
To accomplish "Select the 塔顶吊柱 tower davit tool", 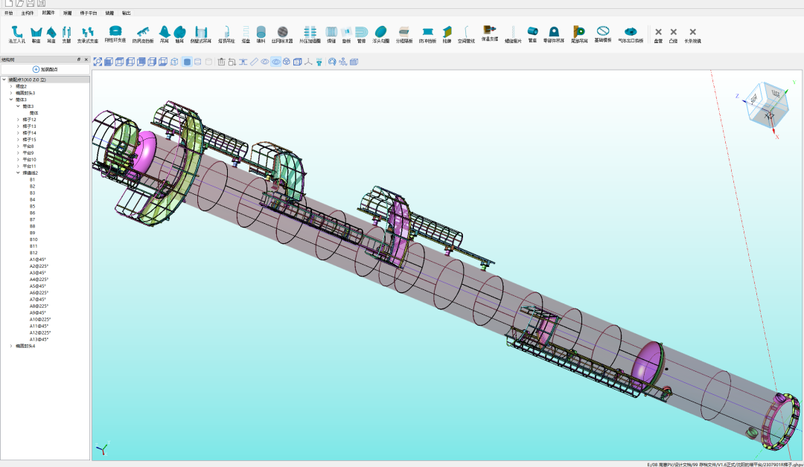I will [x=226, y=35].
